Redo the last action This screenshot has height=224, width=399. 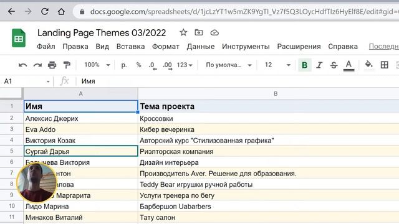(x=37, y=65)
